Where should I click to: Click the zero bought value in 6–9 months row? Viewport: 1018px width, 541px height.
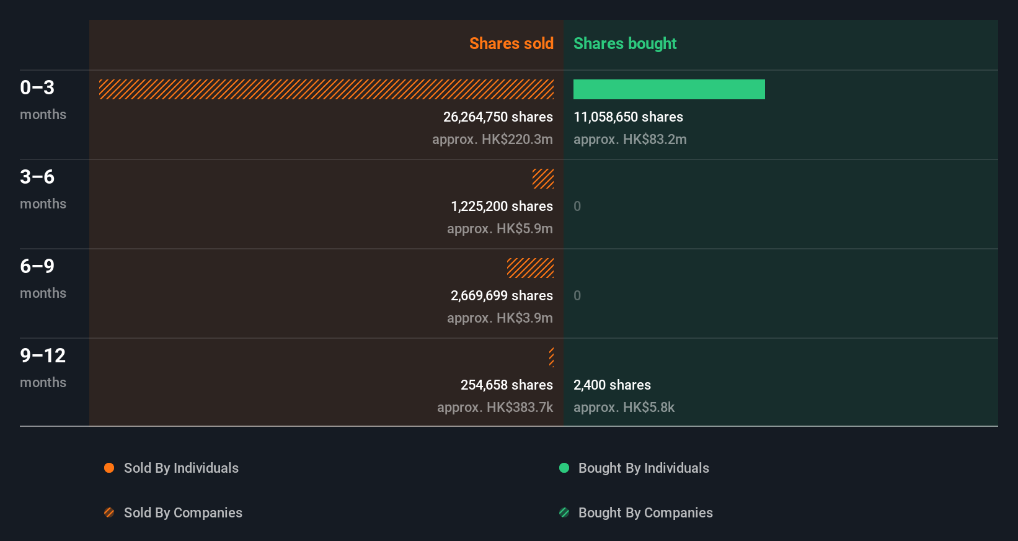(577, 295)
